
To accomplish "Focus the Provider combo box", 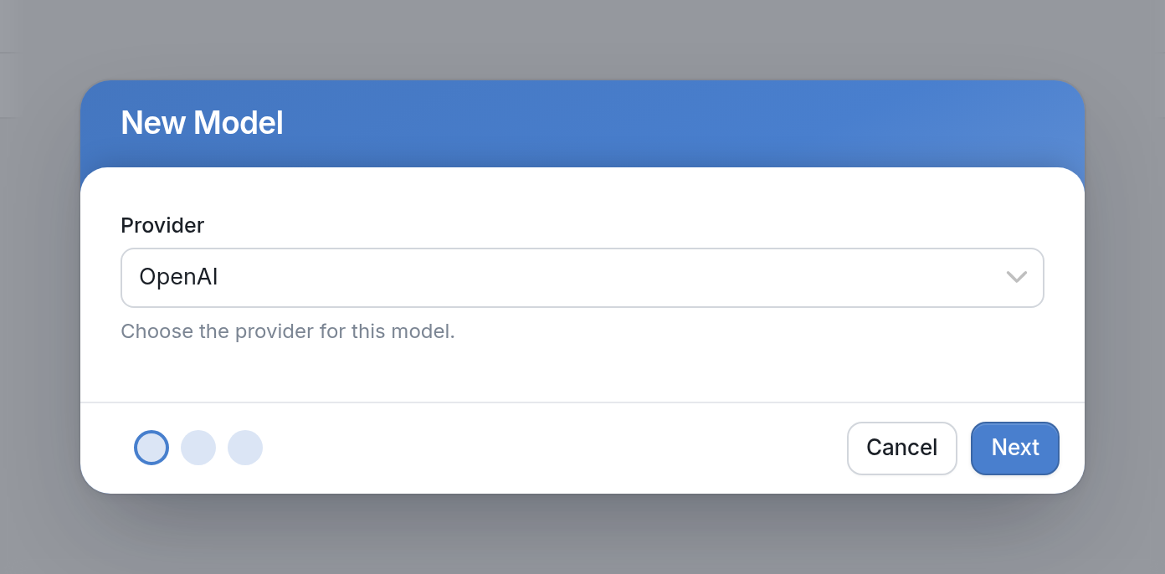I will click(582, 278).
